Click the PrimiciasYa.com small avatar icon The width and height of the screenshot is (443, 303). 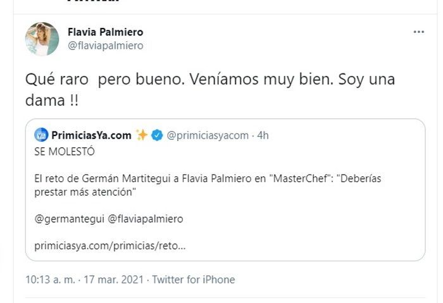point(41,135)
